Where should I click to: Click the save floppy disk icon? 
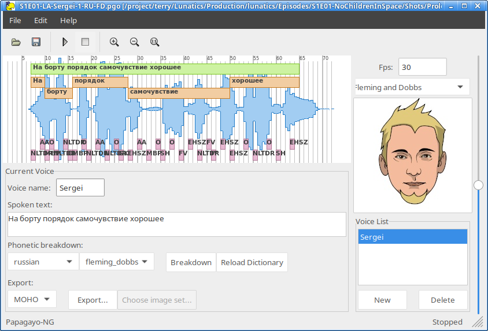(36, 42)
